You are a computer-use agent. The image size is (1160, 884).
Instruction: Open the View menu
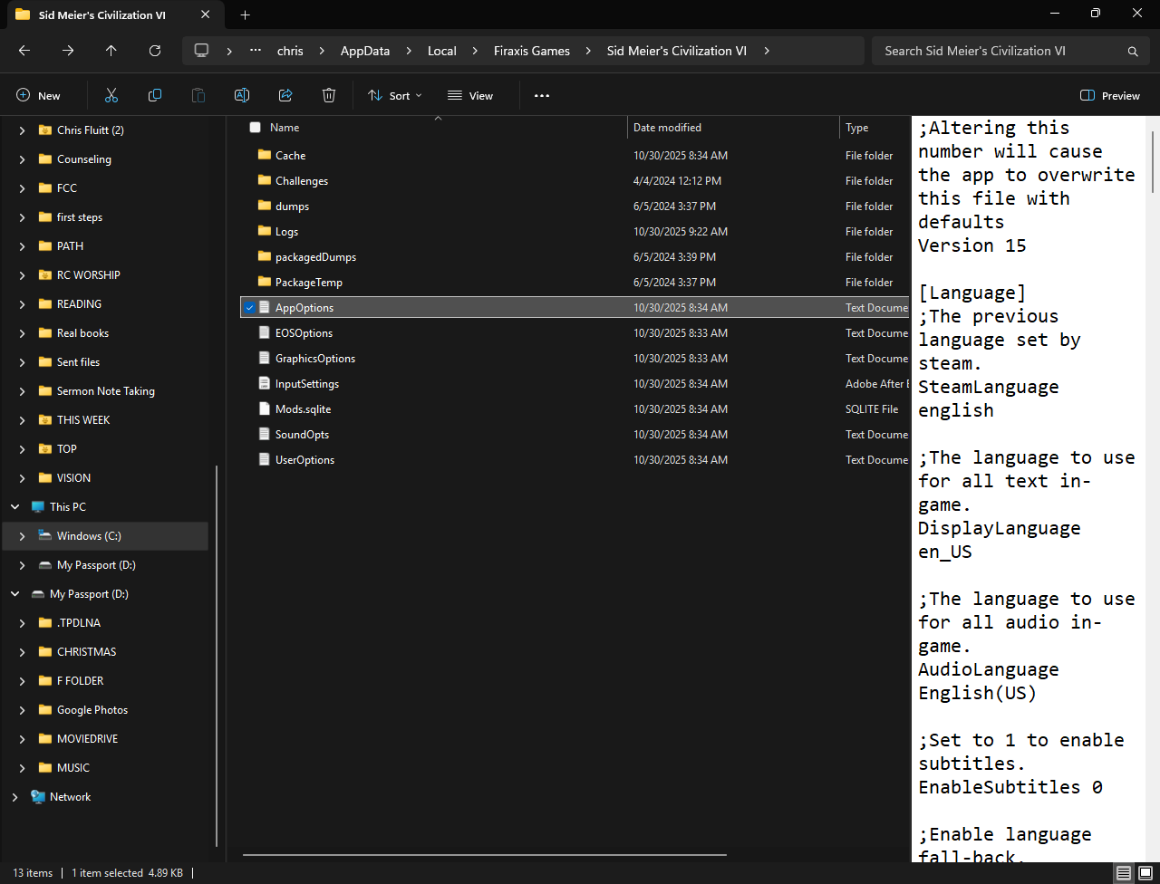point(470,95)
